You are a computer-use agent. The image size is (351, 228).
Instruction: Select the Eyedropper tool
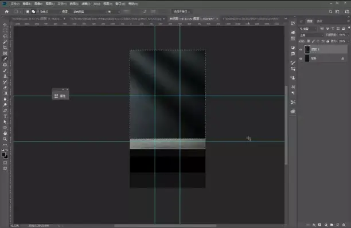[5, 59]
